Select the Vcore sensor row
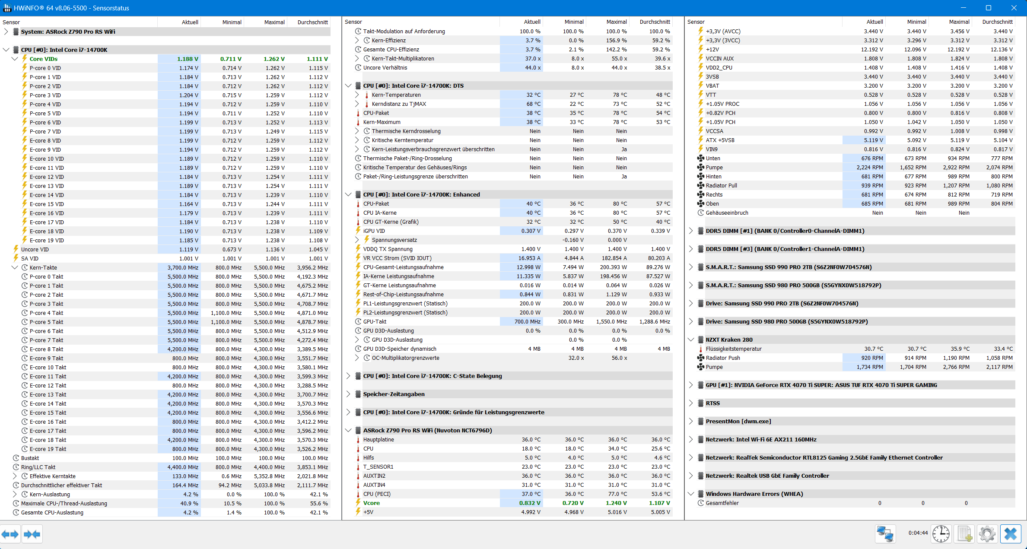The image size is (1027, 549). pyautogui.click(x=371, y=503)
